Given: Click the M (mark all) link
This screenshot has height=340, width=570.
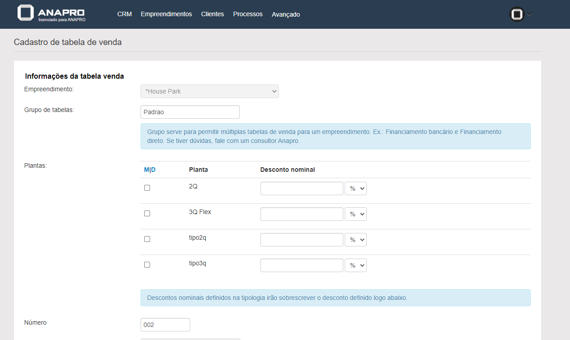Looking at the screenshot, I should [x=146, y=170].
